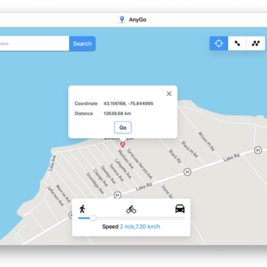This screenshot has width=267, height=267.
Task: Click the Monroe Ave label
Action: 63,194
